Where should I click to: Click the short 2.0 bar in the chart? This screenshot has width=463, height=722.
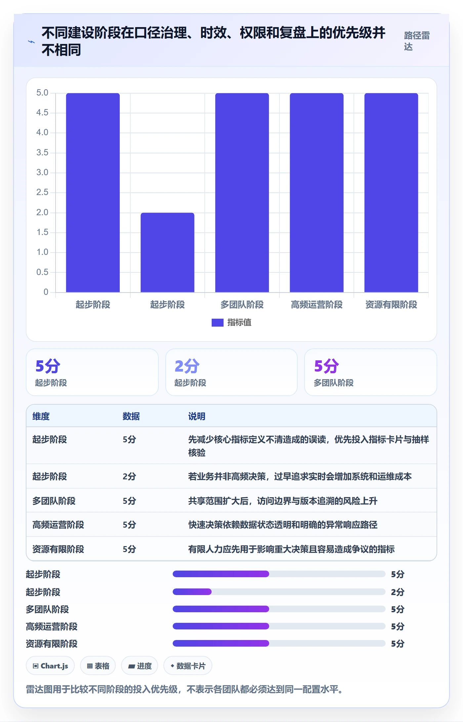[167, 253]
